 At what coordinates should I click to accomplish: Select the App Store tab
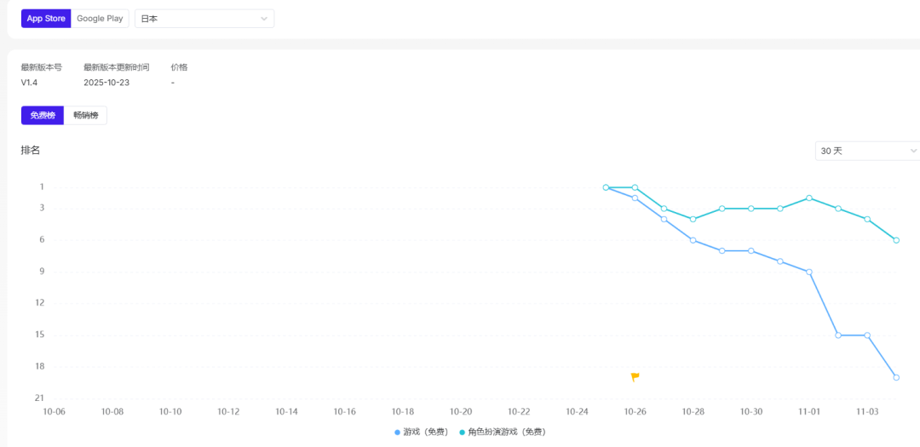[47, 18]
